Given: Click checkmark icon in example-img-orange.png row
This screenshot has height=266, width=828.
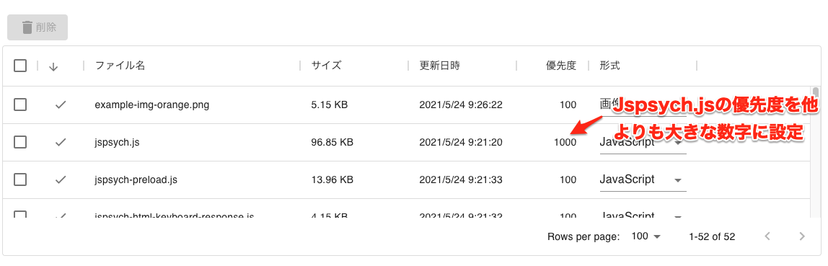Looking at the screenshot, I should coord(61,105).
